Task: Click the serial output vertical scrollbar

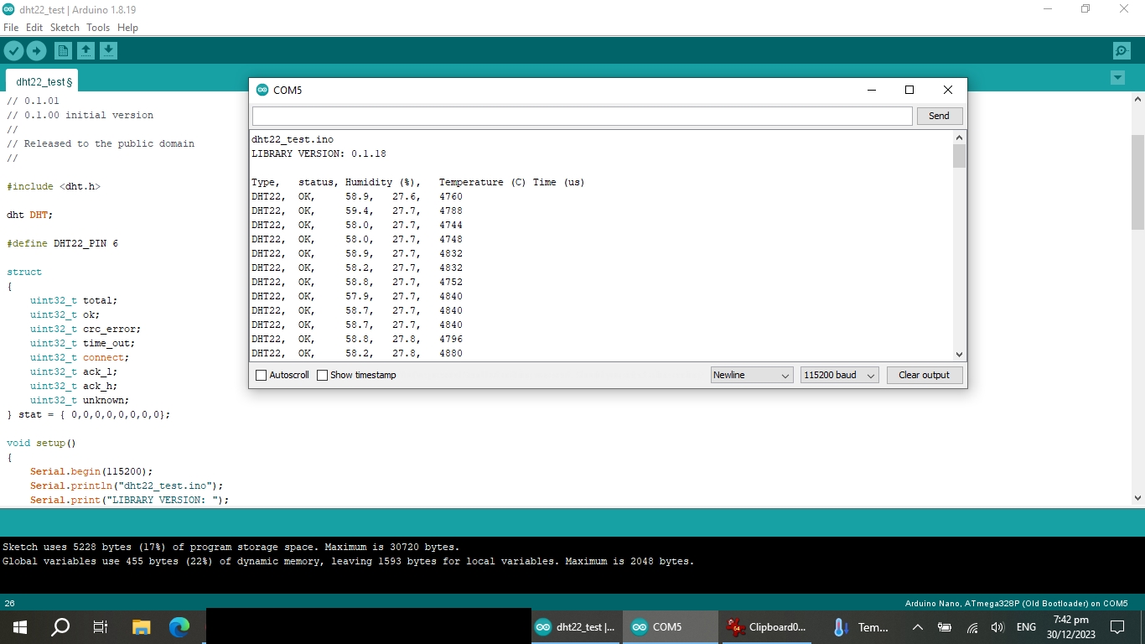Action: (960, 252)
